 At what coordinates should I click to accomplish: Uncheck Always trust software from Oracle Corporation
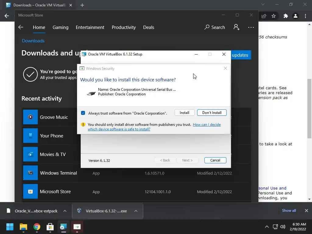(x=83, y=113)
